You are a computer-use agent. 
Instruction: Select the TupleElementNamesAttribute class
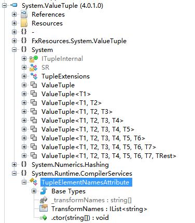pos(86,182)
